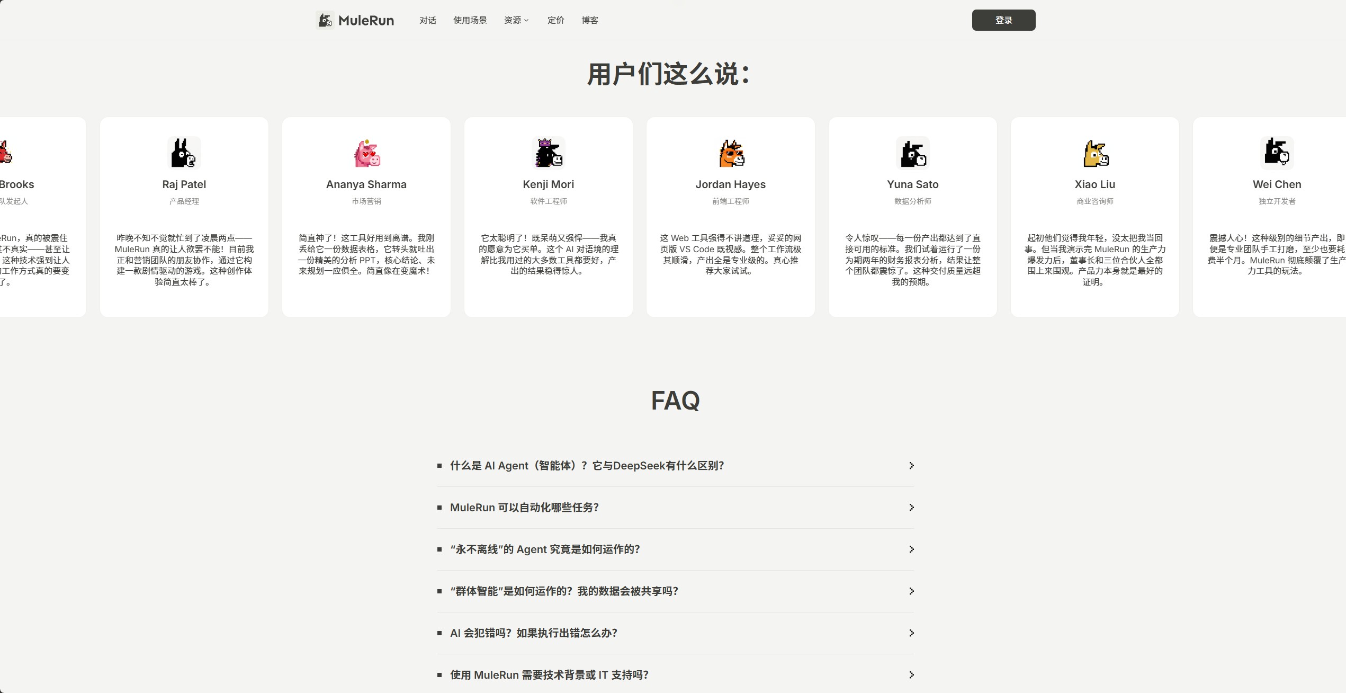This screenshot has height=693, width=1346.
Task: Expand FAQ about '群体智能' data sharing
Action: click(676, 591)
